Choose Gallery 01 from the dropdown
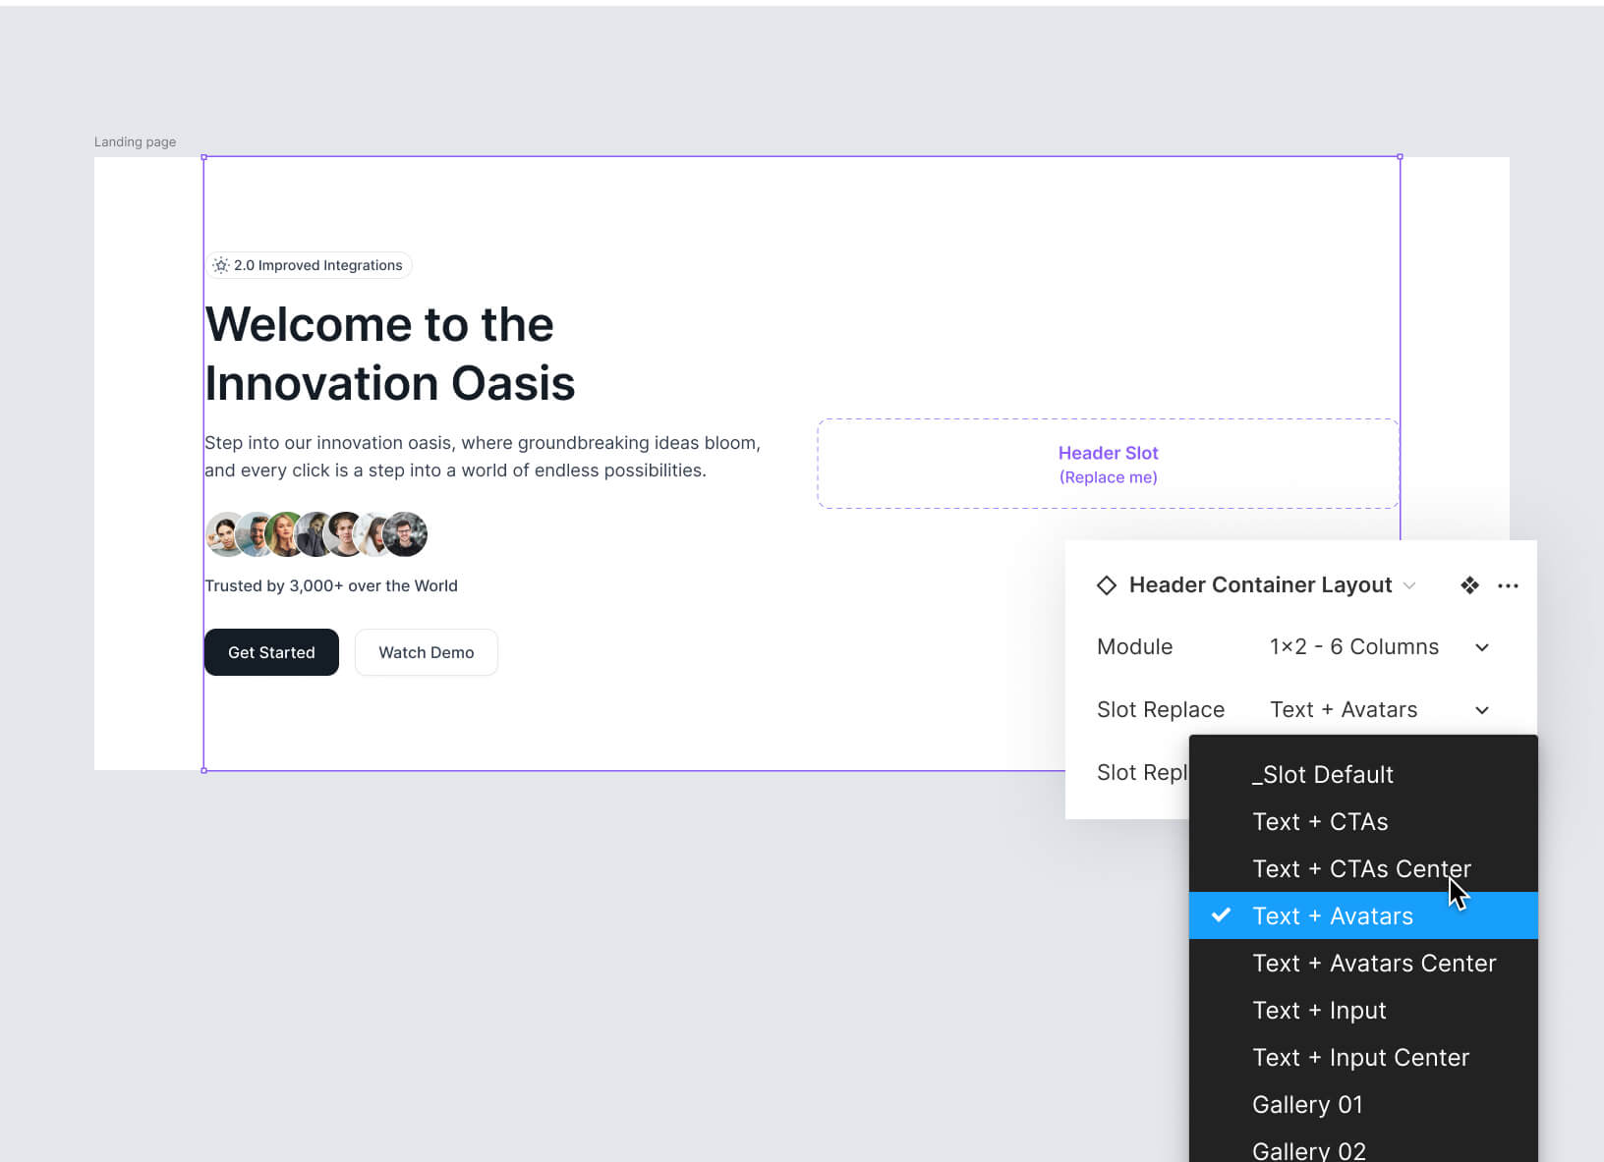This screenshot has width=1604, height=1162. (1307, 1104)
